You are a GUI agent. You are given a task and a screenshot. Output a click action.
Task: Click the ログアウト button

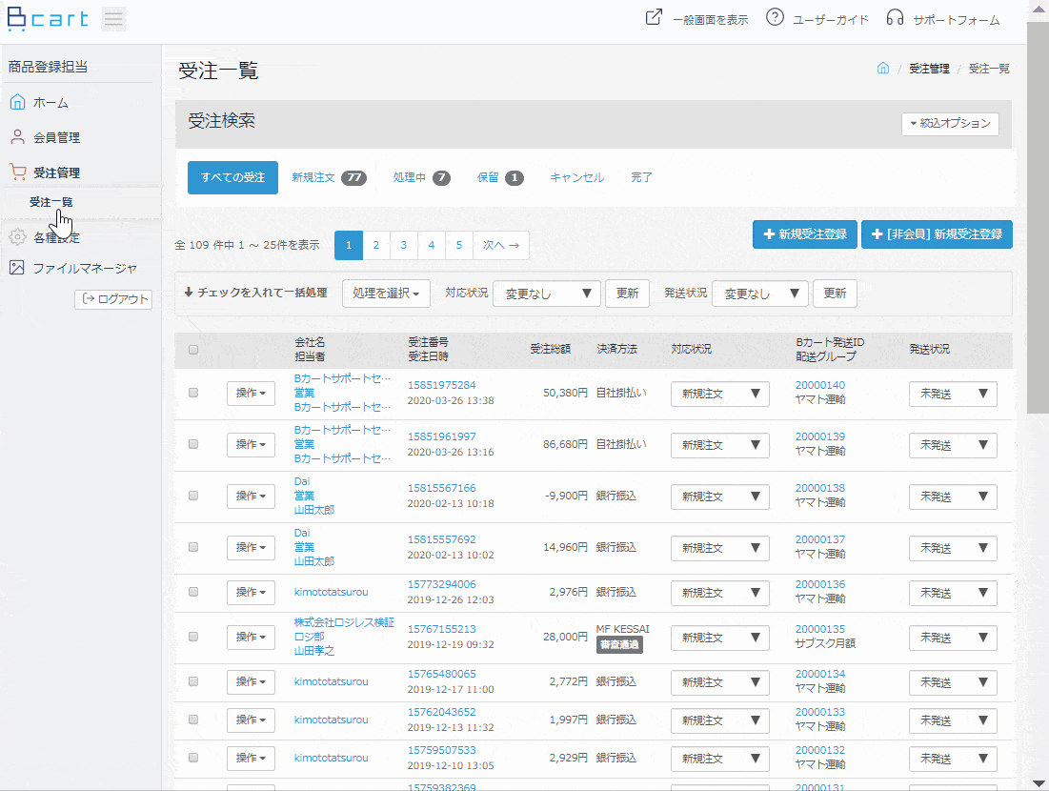[113, 299]
